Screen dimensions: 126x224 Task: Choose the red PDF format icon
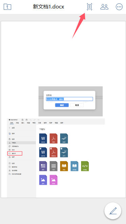[54, 139]
